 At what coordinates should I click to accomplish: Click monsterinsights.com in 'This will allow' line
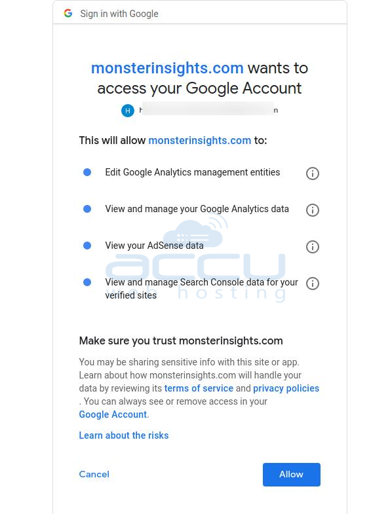[x=200, y=140]
